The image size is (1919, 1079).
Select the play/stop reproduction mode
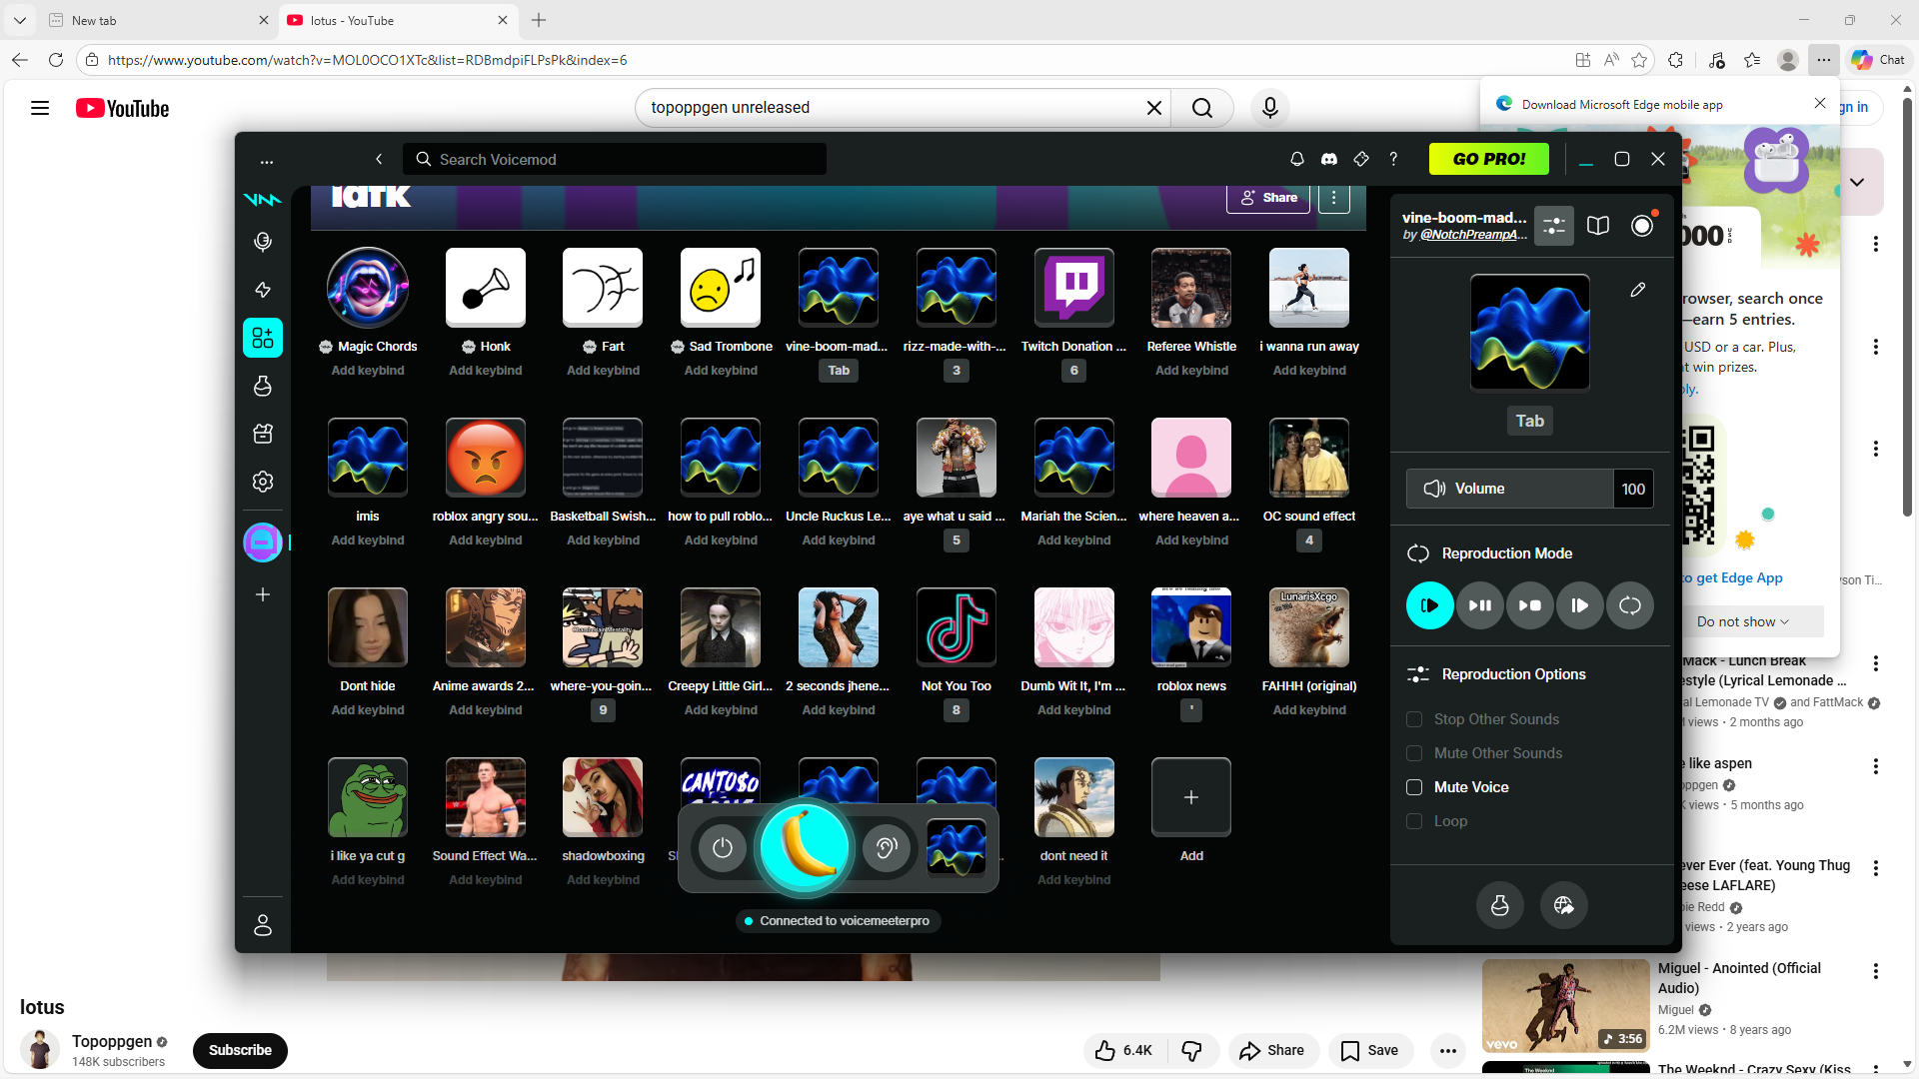(x=1530, y=605)
